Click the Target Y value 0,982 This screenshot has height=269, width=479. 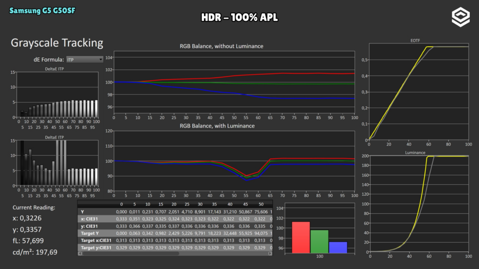pos(161,234)
